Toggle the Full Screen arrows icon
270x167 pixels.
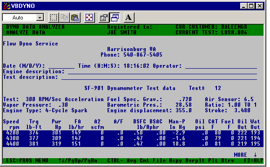(89, 18)
